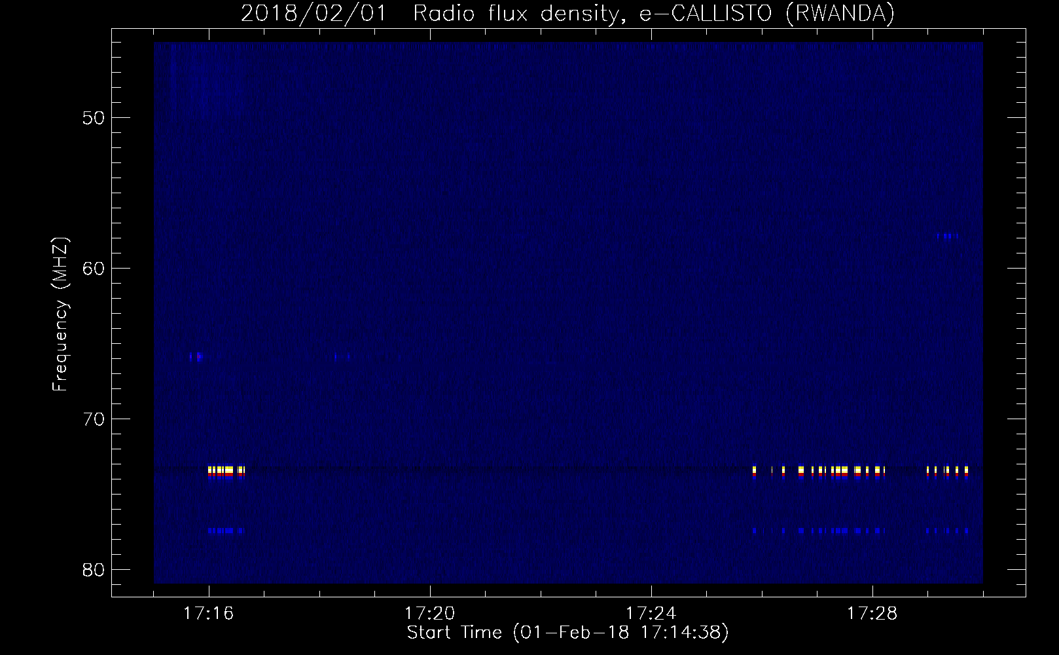Click the 60 frequency tick label
This screenshot has width=1059, height=655.
tap(94, 269)
